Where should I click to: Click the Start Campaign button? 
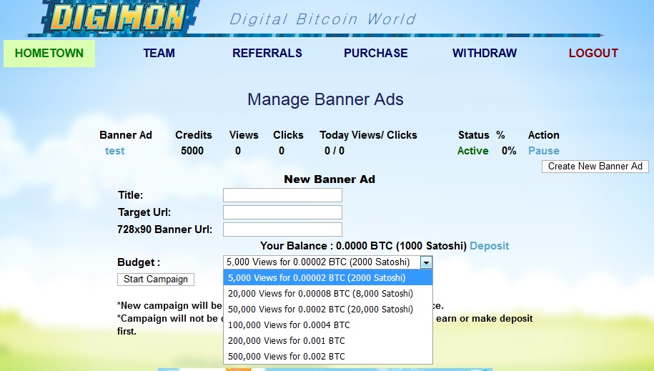156,280
